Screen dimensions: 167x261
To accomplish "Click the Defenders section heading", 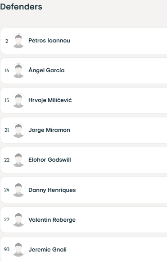I will pos(21,7).
